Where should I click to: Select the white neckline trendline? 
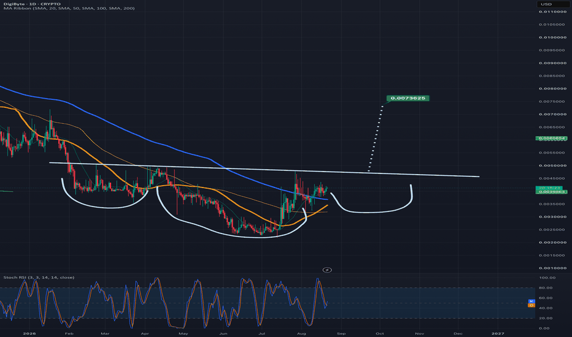pyautogui.click(x=264, y=170)
